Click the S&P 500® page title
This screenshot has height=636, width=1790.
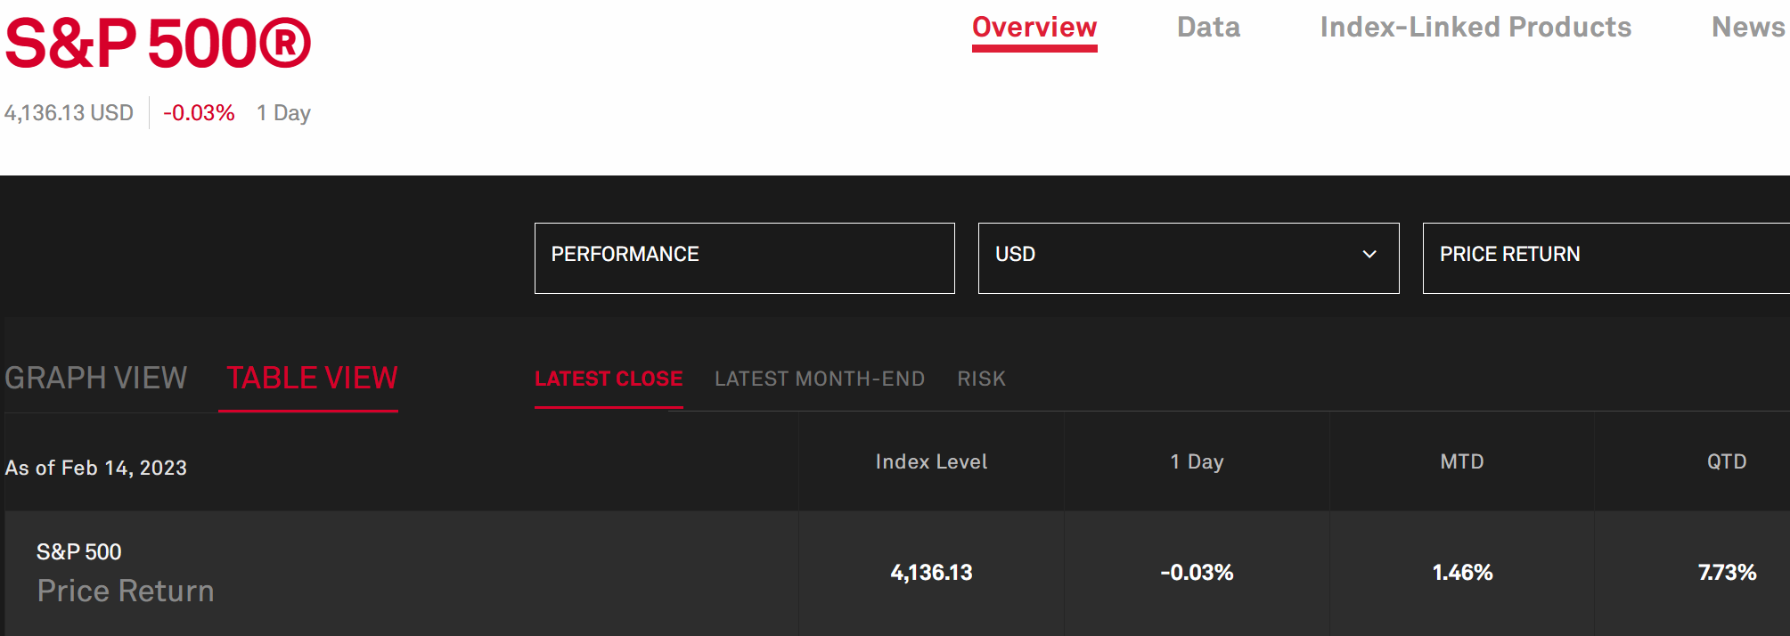pos(158,43)
